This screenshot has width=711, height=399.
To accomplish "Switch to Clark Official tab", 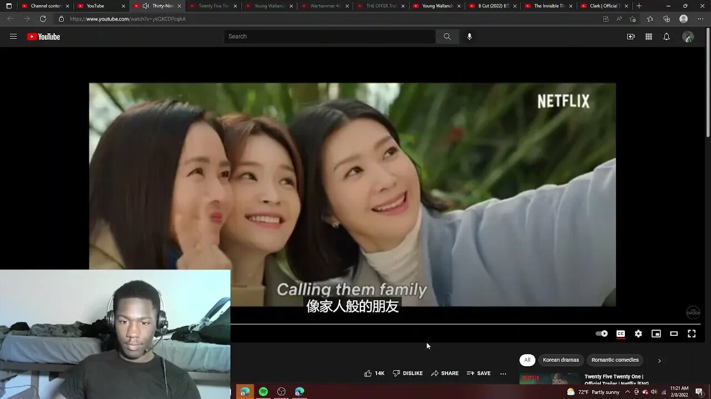I will (x=604, y=6).
